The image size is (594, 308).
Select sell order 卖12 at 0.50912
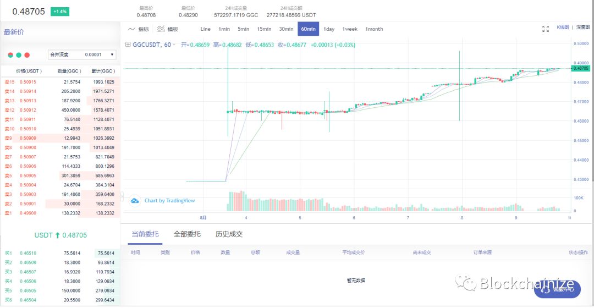point(61,110)
